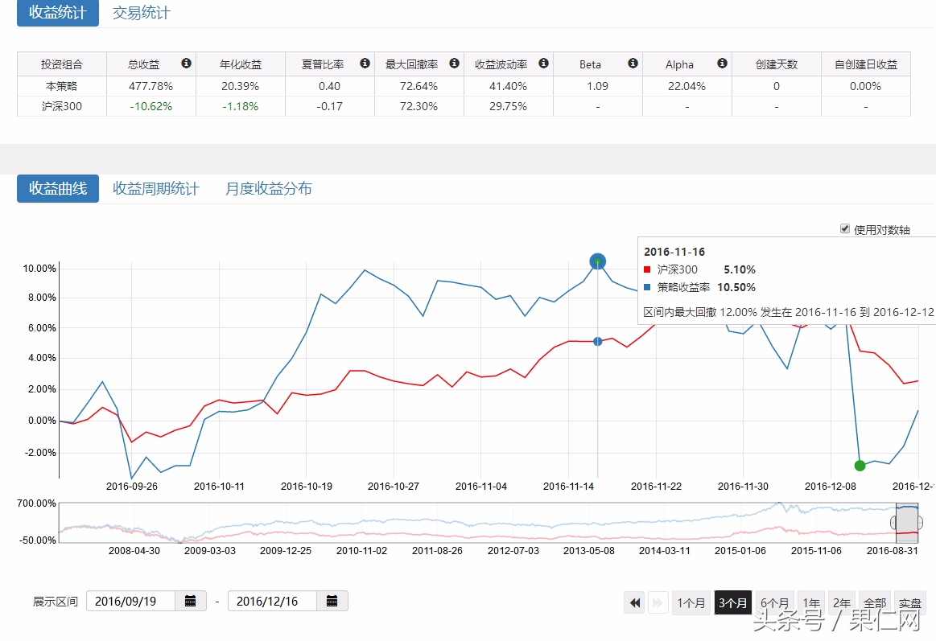Toggle the 使用对数轴 checkbox
936x641 pixels.
(x=845, y=228)
